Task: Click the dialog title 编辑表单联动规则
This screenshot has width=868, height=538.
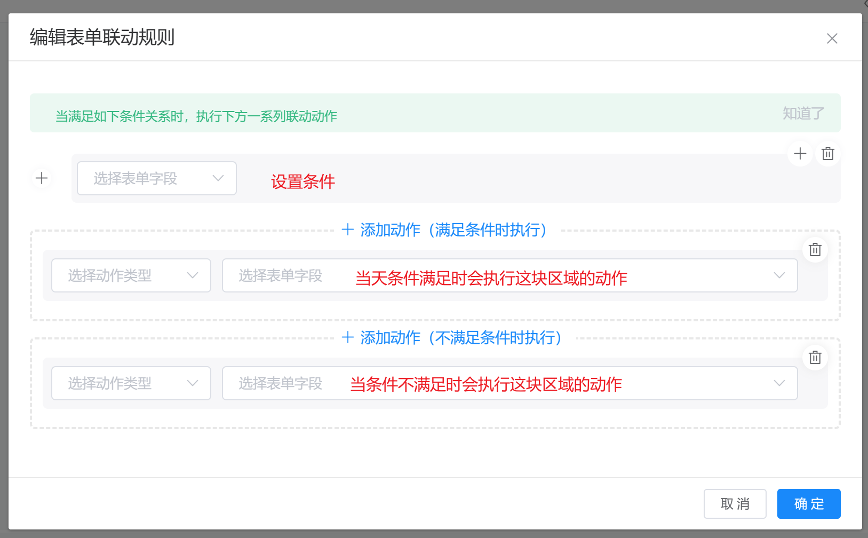Action: [102, 37]
